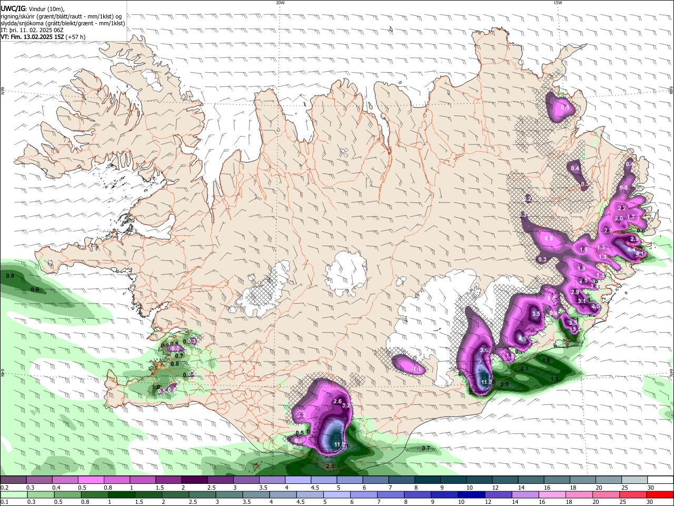Select snow legend swatch between 2 and 2.5
The image size is (674, 506).
tap(194, 480)
